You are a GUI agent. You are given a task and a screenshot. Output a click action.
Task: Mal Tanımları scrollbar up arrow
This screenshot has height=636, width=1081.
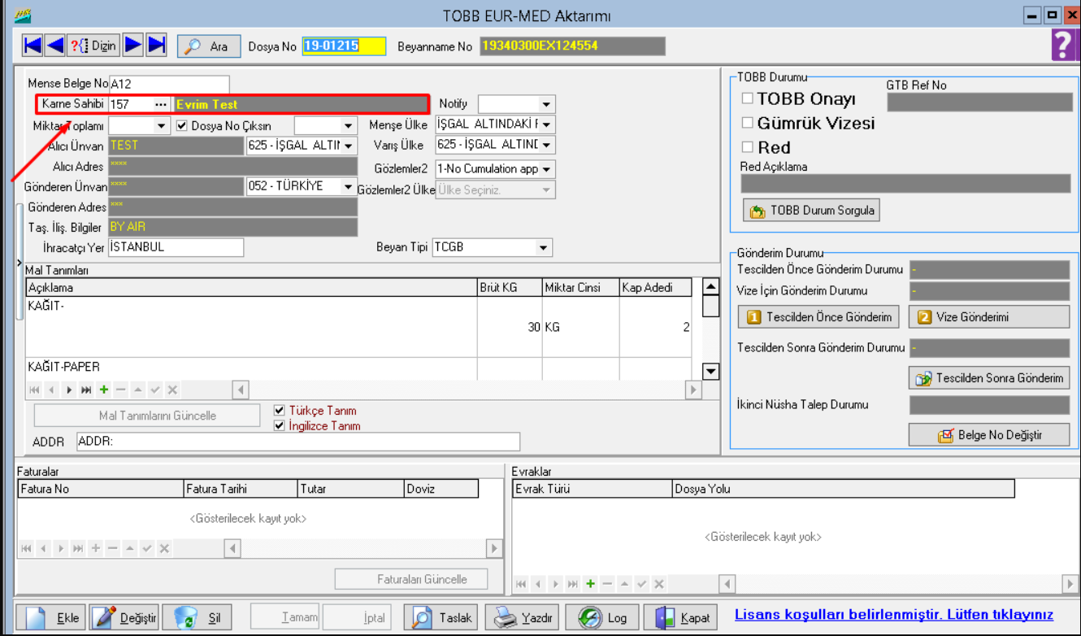(x=710, y=287)
